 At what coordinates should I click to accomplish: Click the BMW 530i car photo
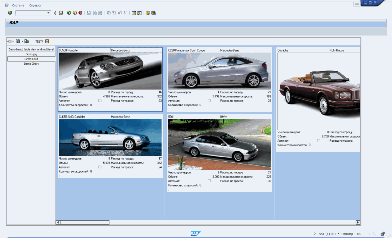coord(220,145)
